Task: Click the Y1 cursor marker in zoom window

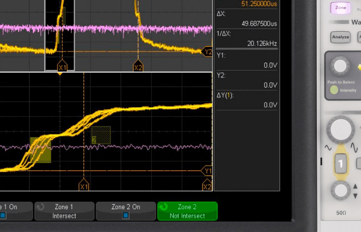Action: [x=206, y=171]
